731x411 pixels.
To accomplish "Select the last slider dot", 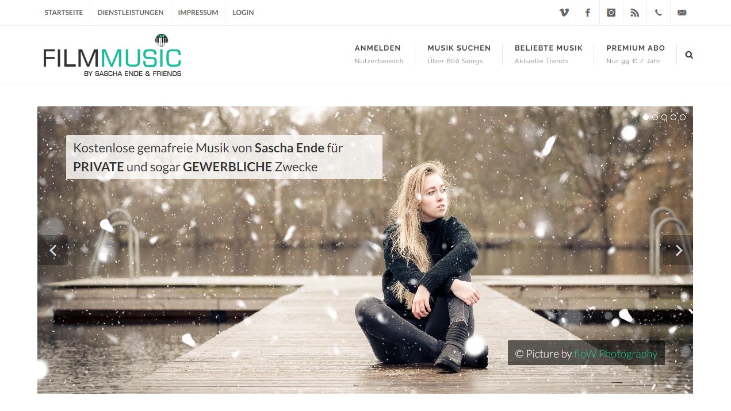I will point(683,117).
